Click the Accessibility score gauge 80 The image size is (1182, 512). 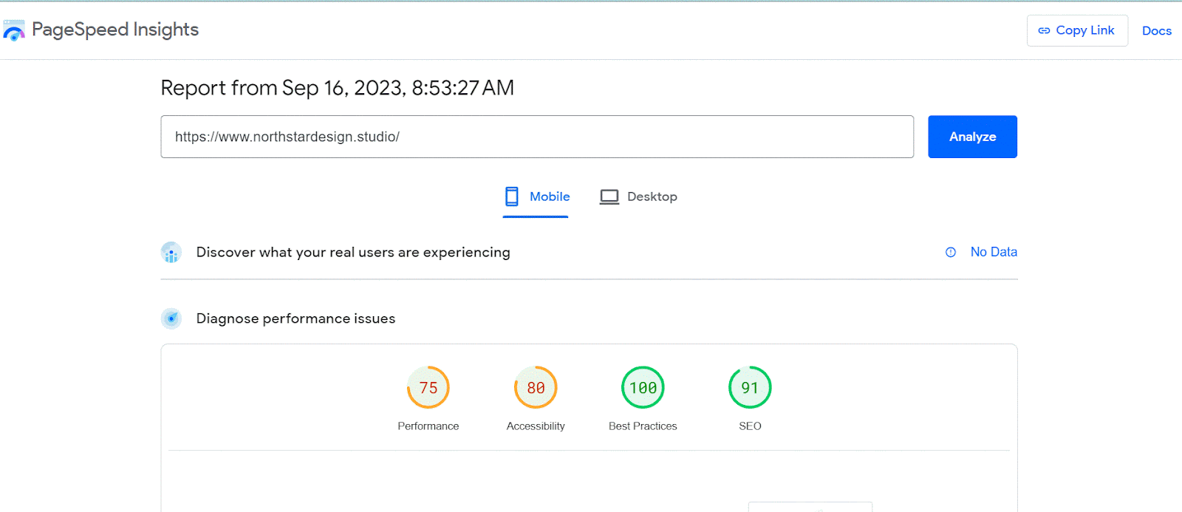(536, 388)
